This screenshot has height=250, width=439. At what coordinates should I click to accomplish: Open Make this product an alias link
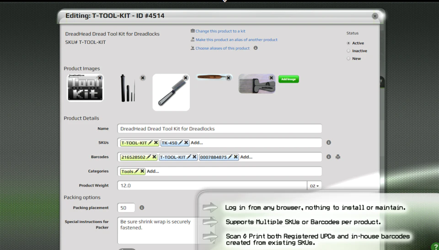[x=236, y=40]
